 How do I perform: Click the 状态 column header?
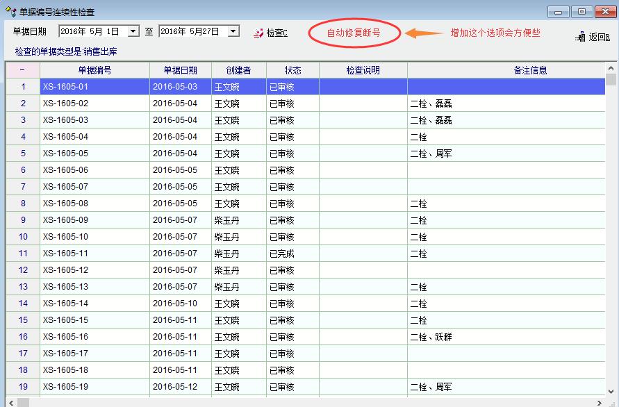(292, 70)
